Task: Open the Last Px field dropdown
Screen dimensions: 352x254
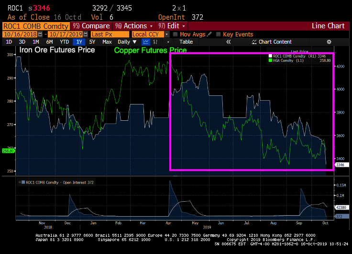Action: pyautogui.click(x=110, y=35)
